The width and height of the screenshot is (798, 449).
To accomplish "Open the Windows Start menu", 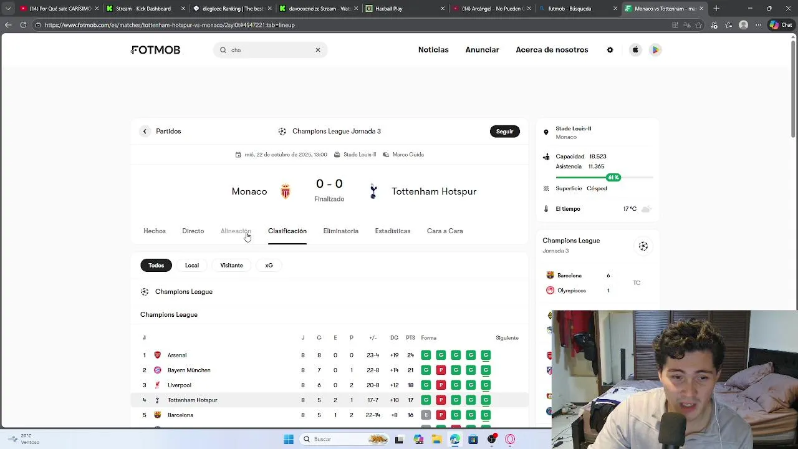I will [289, 439].
